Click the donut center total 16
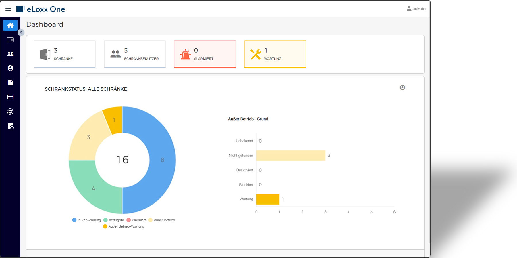The width and height of the screenshot is (517, 258). [123, 160]
